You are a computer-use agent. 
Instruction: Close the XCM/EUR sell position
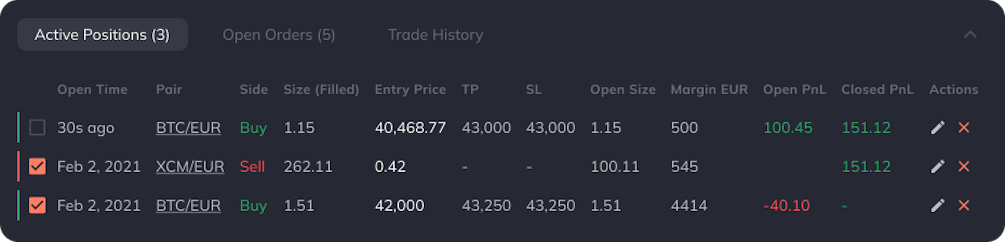tap(964, 167)
